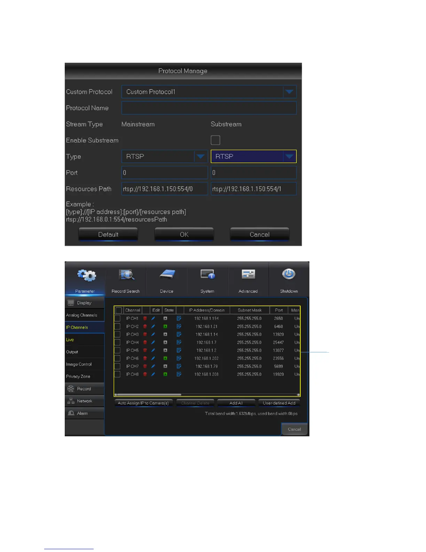Click the Protocol Name input field
The image size is (426, 552).
209,108
